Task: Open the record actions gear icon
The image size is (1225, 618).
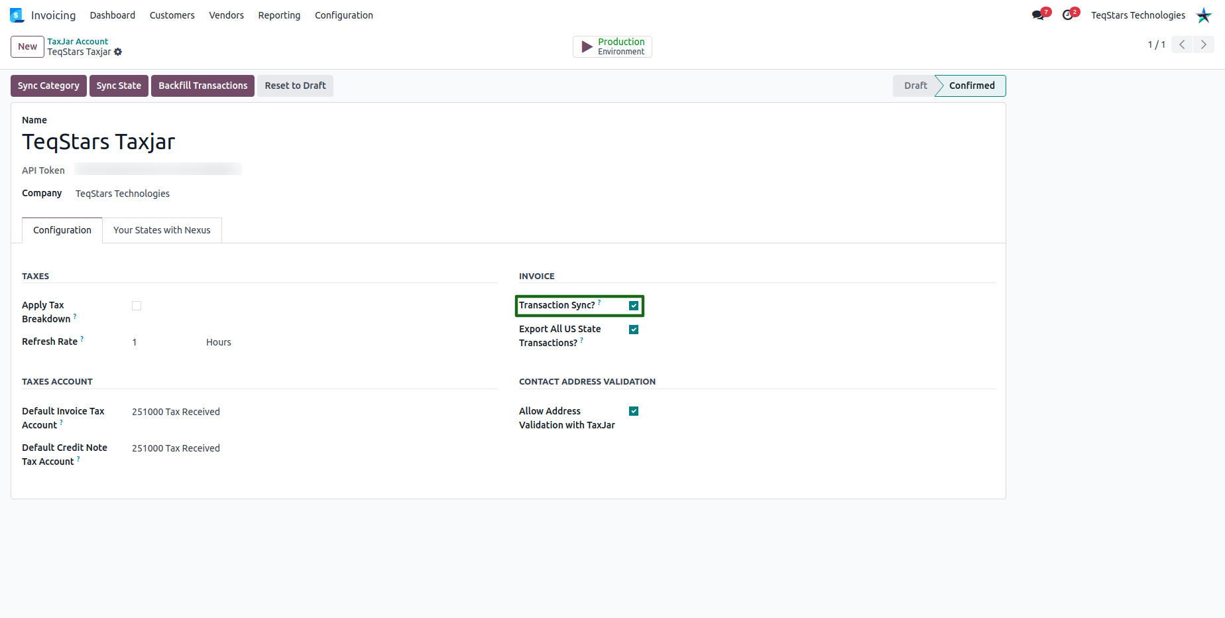Action: (118, 52)
